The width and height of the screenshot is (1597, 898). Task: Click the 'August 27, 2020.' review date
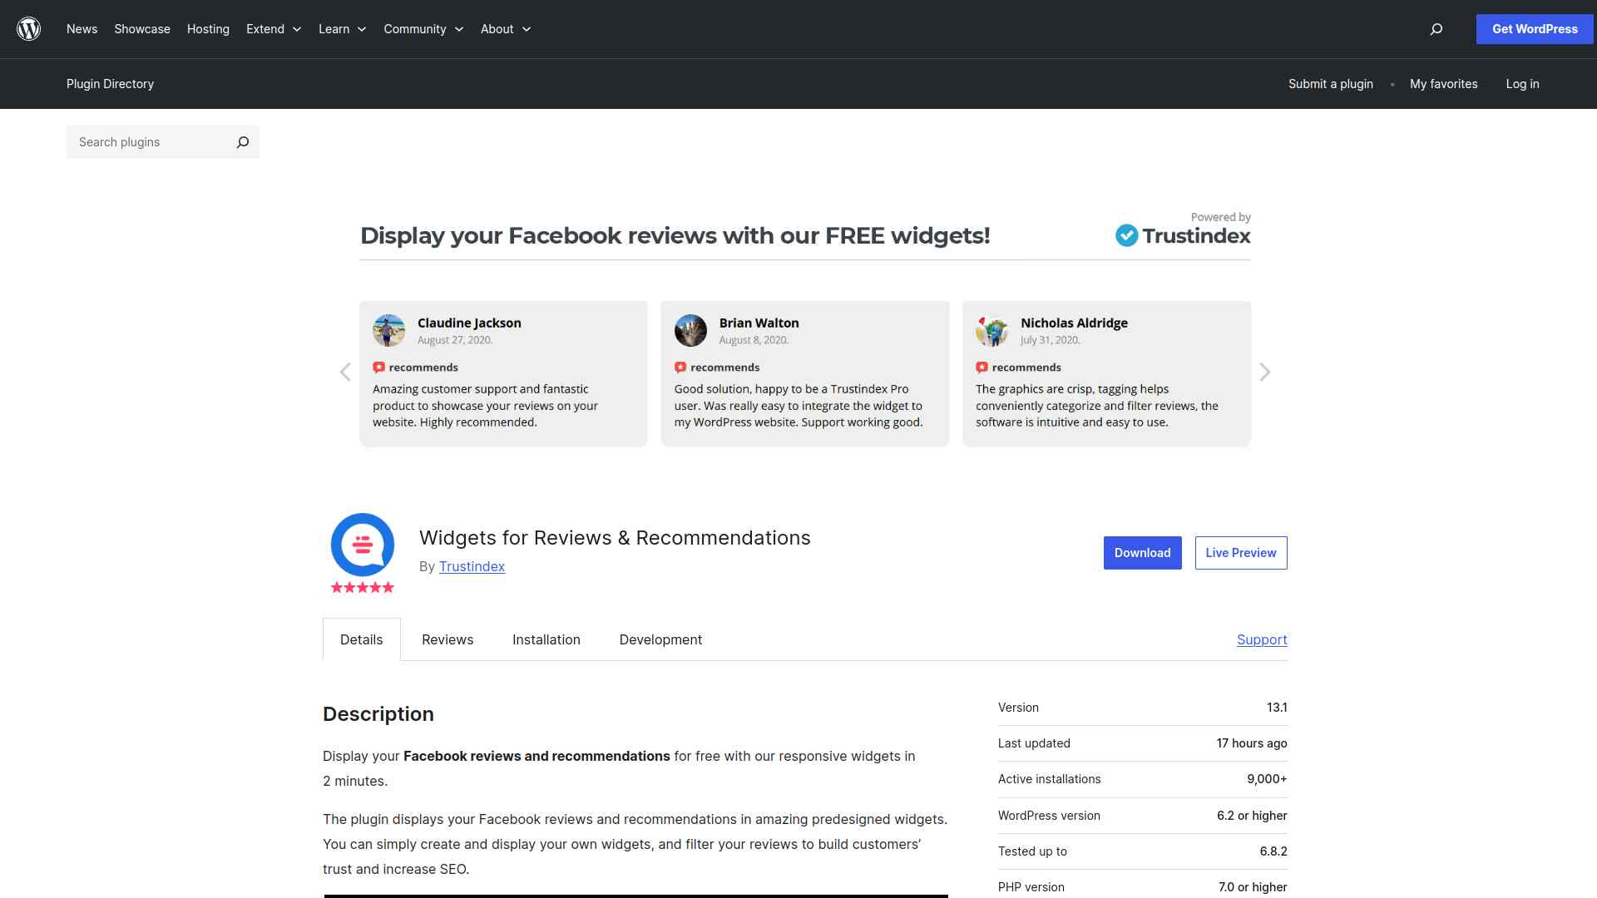[455, 340]
